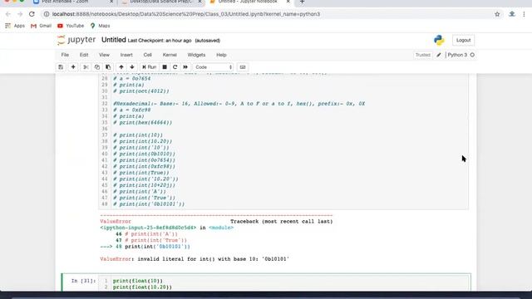This screenshot has width=532, height=299.
Task: Click line print(float(10)) in cell 31
Action: click(138, 281)
